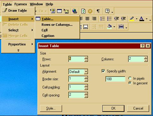Click the Bulleted list icon
The height and width of the screenshot is (116, 153).
[x=109, y=19]
